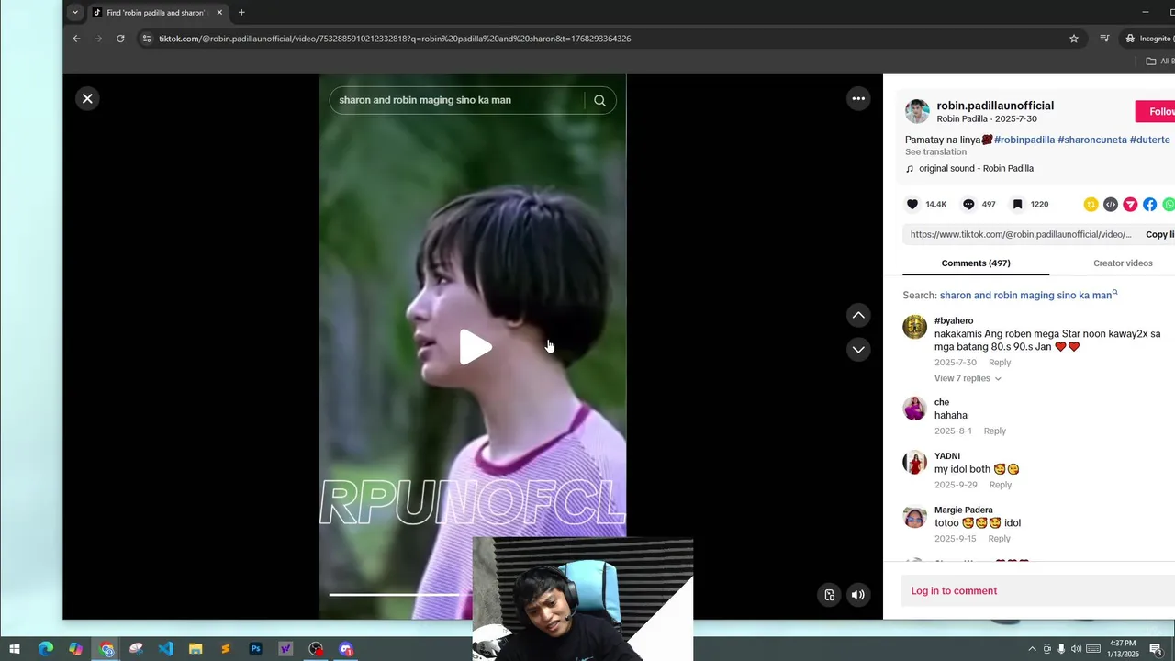
Task: Click the comment bubble icon showing 497
Action: (x=968, y=205)
